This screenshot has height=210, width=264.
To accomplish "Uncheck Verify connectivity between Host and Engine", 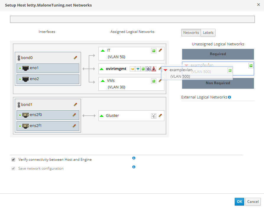I will (13, 160).
